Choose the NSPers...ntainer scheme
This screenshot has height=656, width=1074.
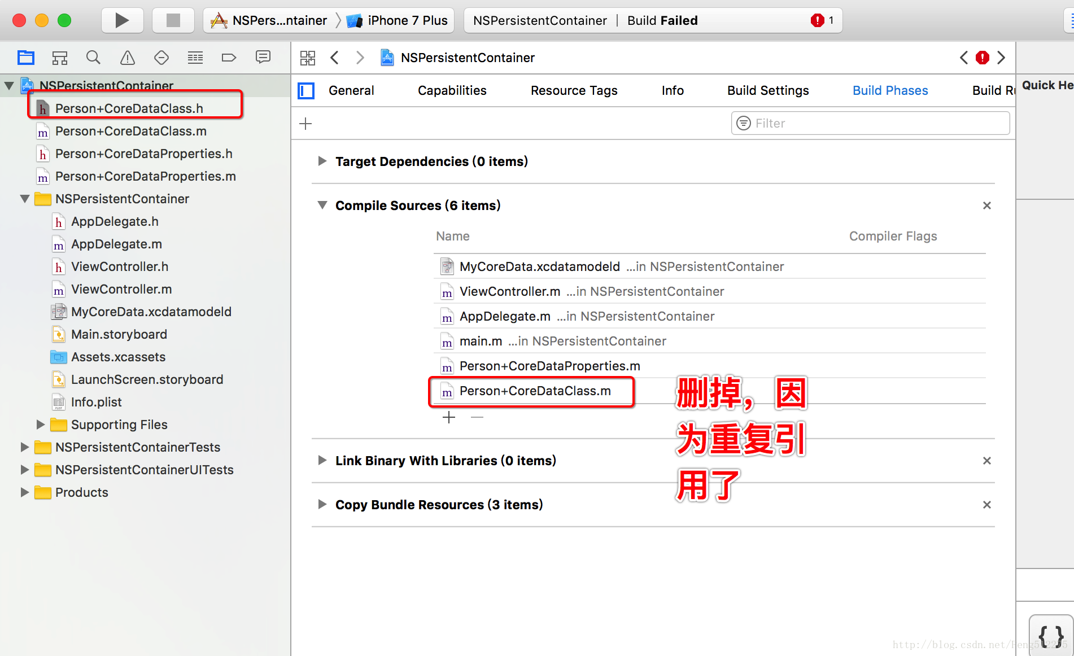269,21
